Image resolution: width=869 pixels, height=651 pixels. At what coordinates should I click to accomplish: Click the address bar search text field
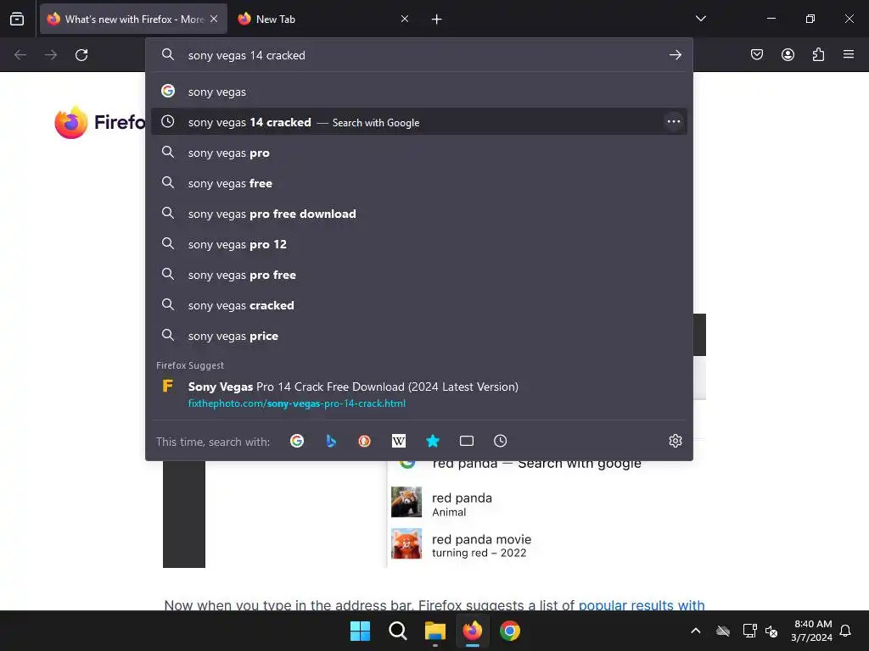(x=421, y=55)
